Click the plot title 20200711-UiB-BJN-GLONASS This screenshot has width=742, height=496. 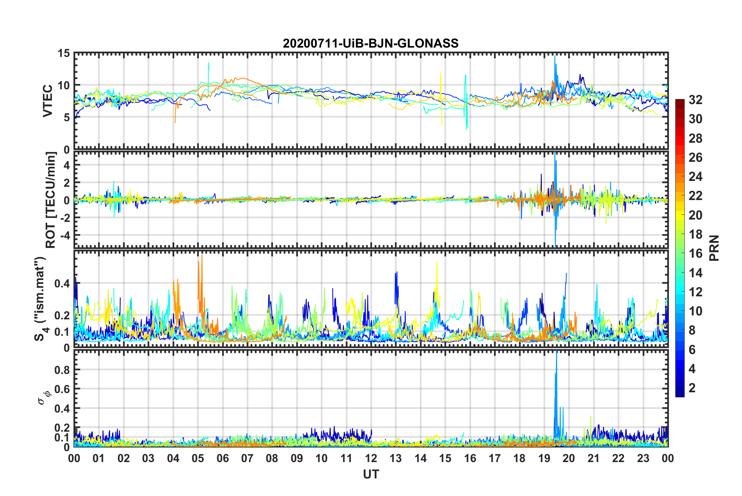(371, 43)
